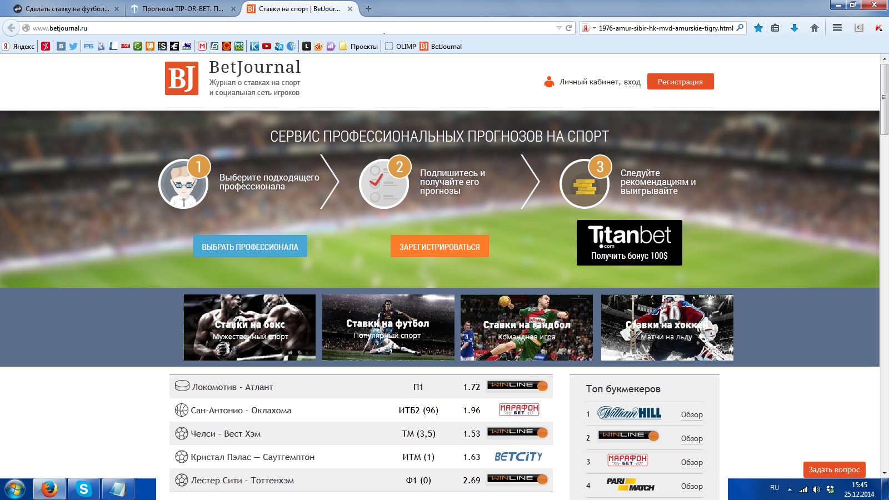
Task: Click the вход login link
Action: tap(632, 82)
